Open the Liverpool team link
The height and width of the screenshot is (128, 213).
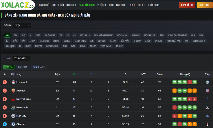tap(22, 82)
